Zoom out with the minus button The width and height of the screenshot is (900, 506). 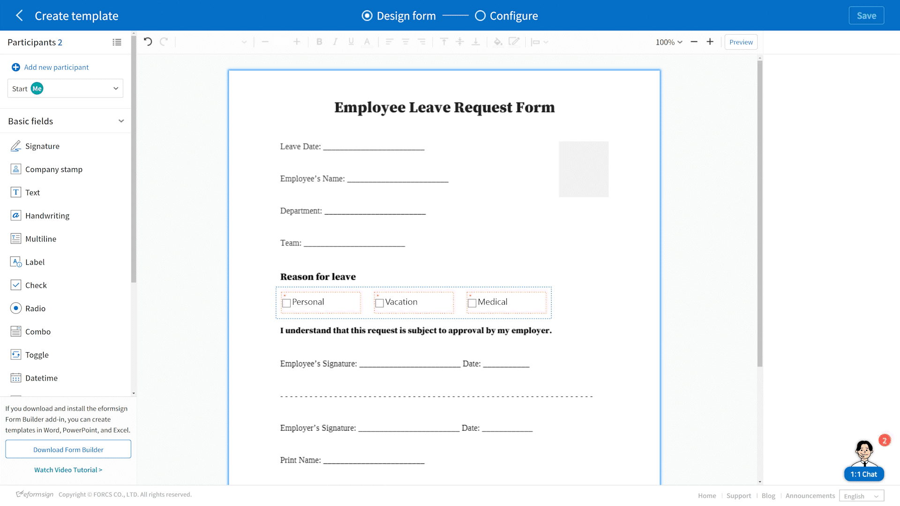(x=694, y=42)
